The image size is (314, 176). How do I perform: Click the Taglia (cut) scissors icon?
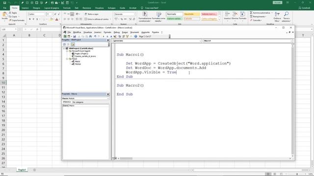(10, 13)
